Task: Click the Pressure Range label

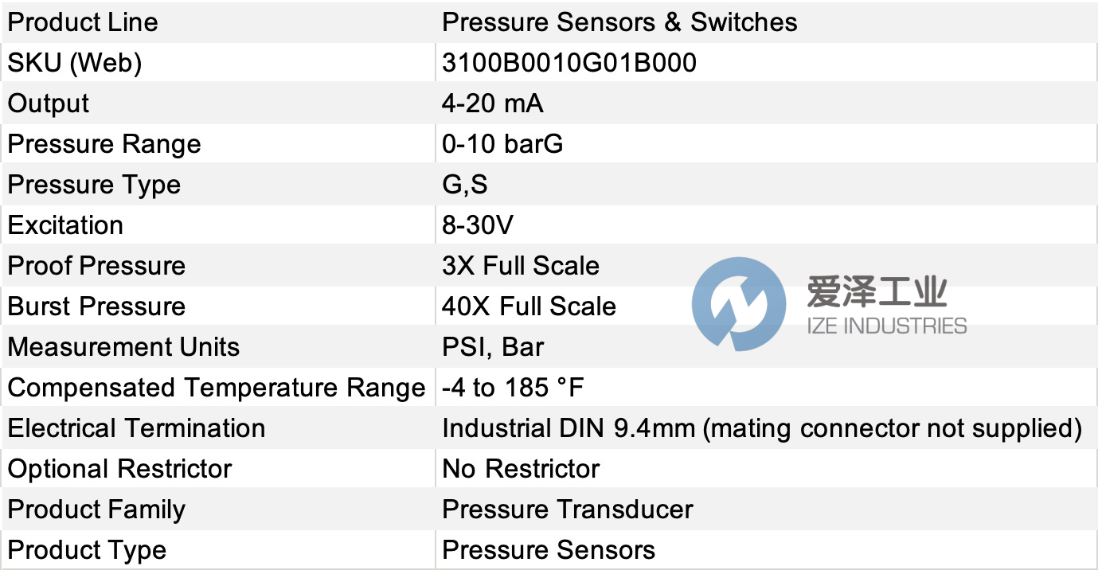Action: 104,144
